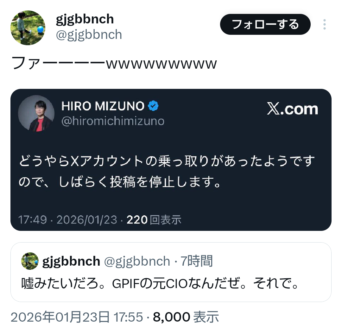Click gjgbbnch's round profile avatar at top
This screenshot has width=342, height=333.
(28, 28)
